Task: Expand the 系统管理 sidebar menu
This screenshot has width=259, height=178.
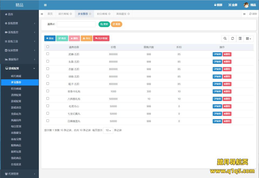Action: [19, 23]
